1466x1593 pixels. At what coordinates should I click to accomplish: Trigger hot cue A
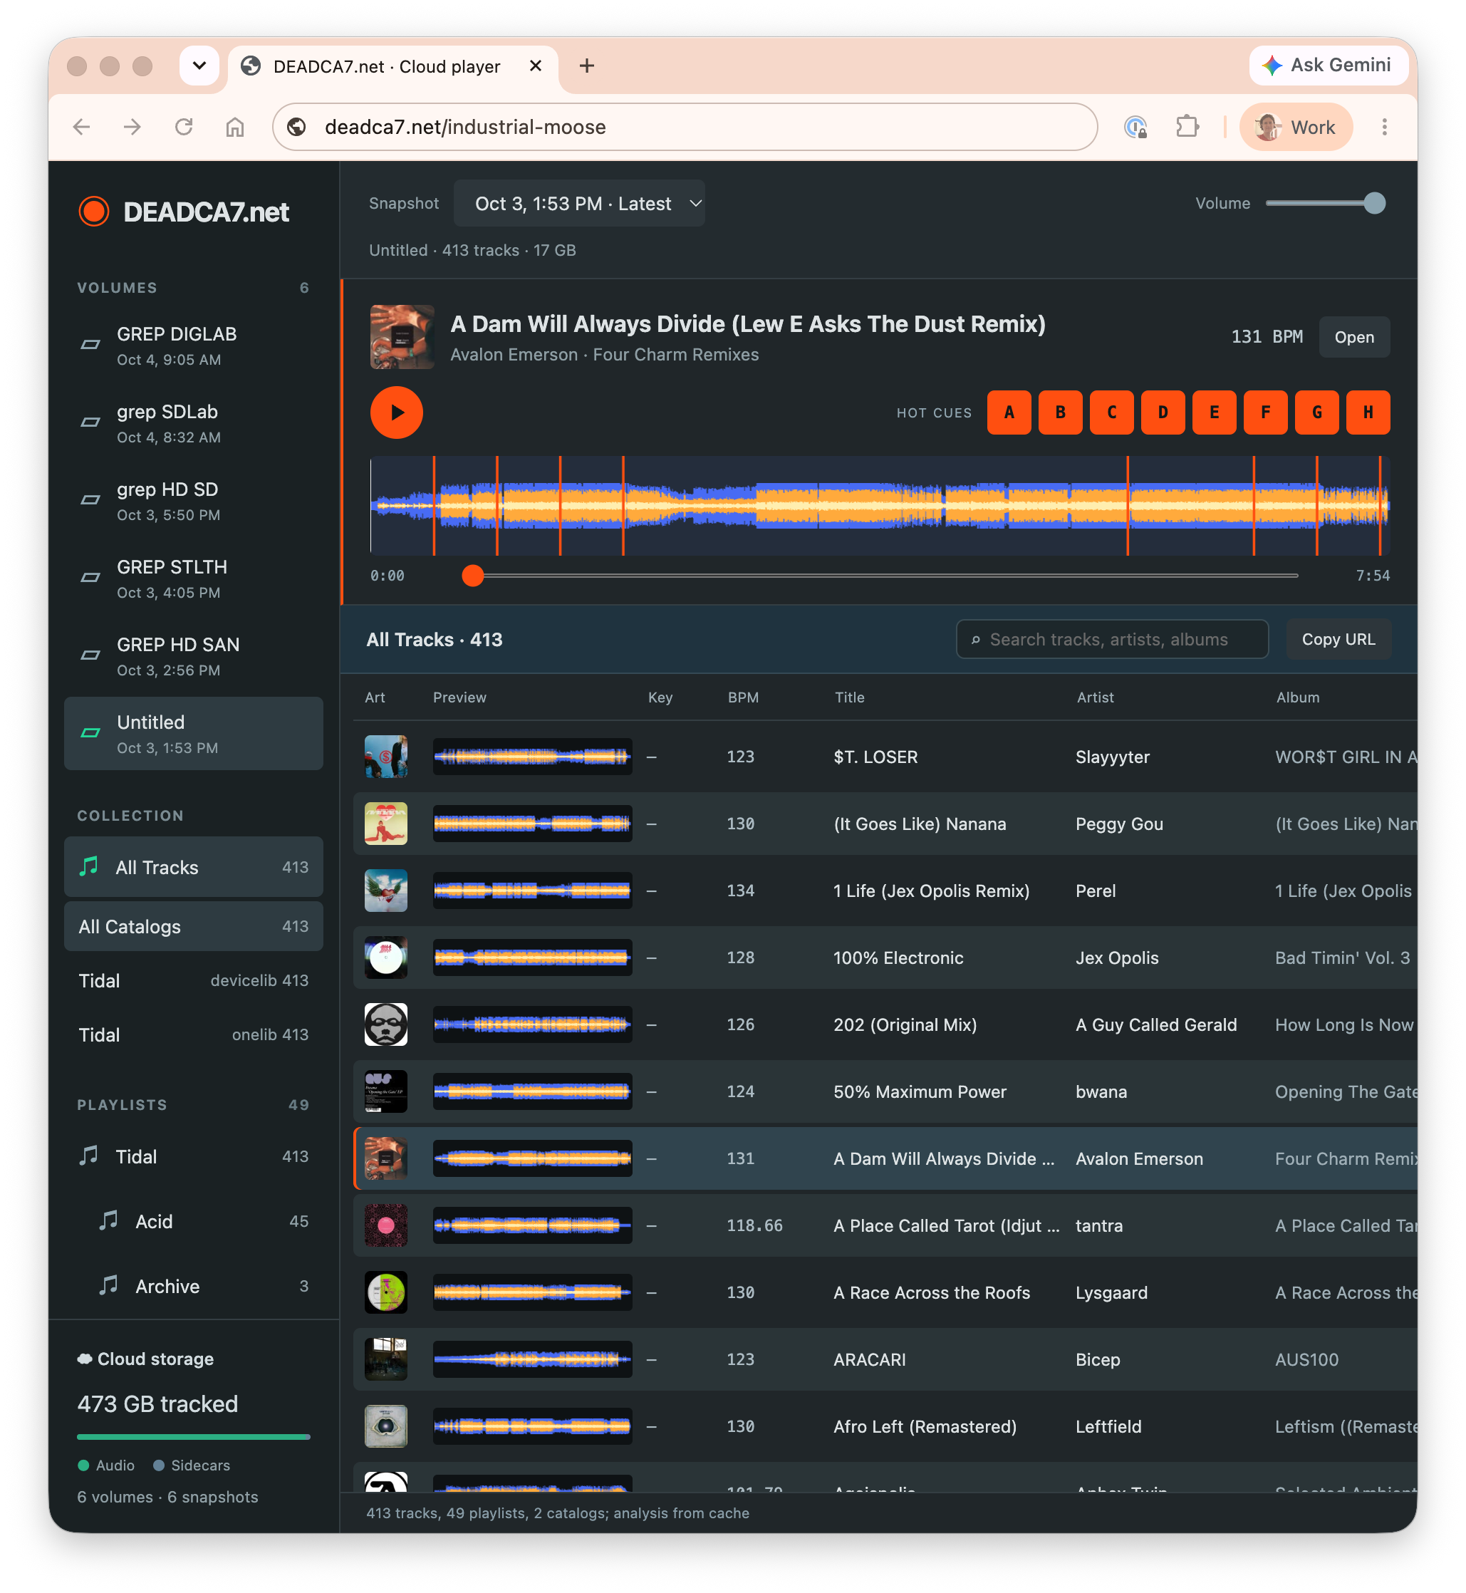(1008, 412)
